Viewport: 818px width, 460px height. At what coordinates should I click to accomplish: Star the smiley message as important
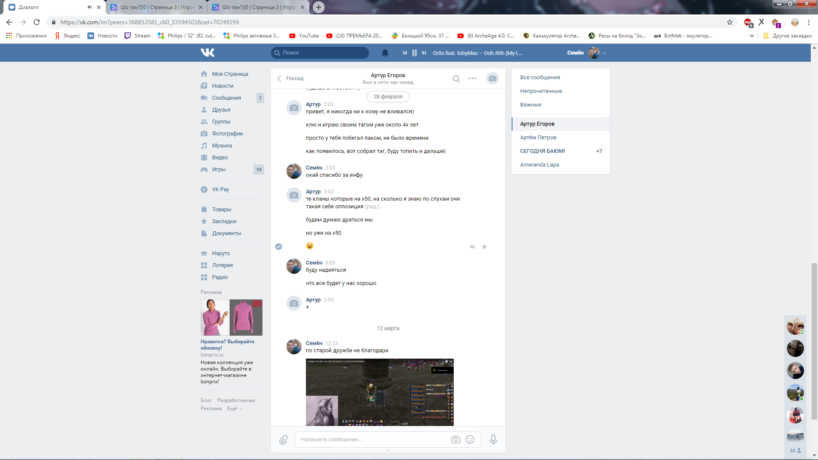point(484,247)
